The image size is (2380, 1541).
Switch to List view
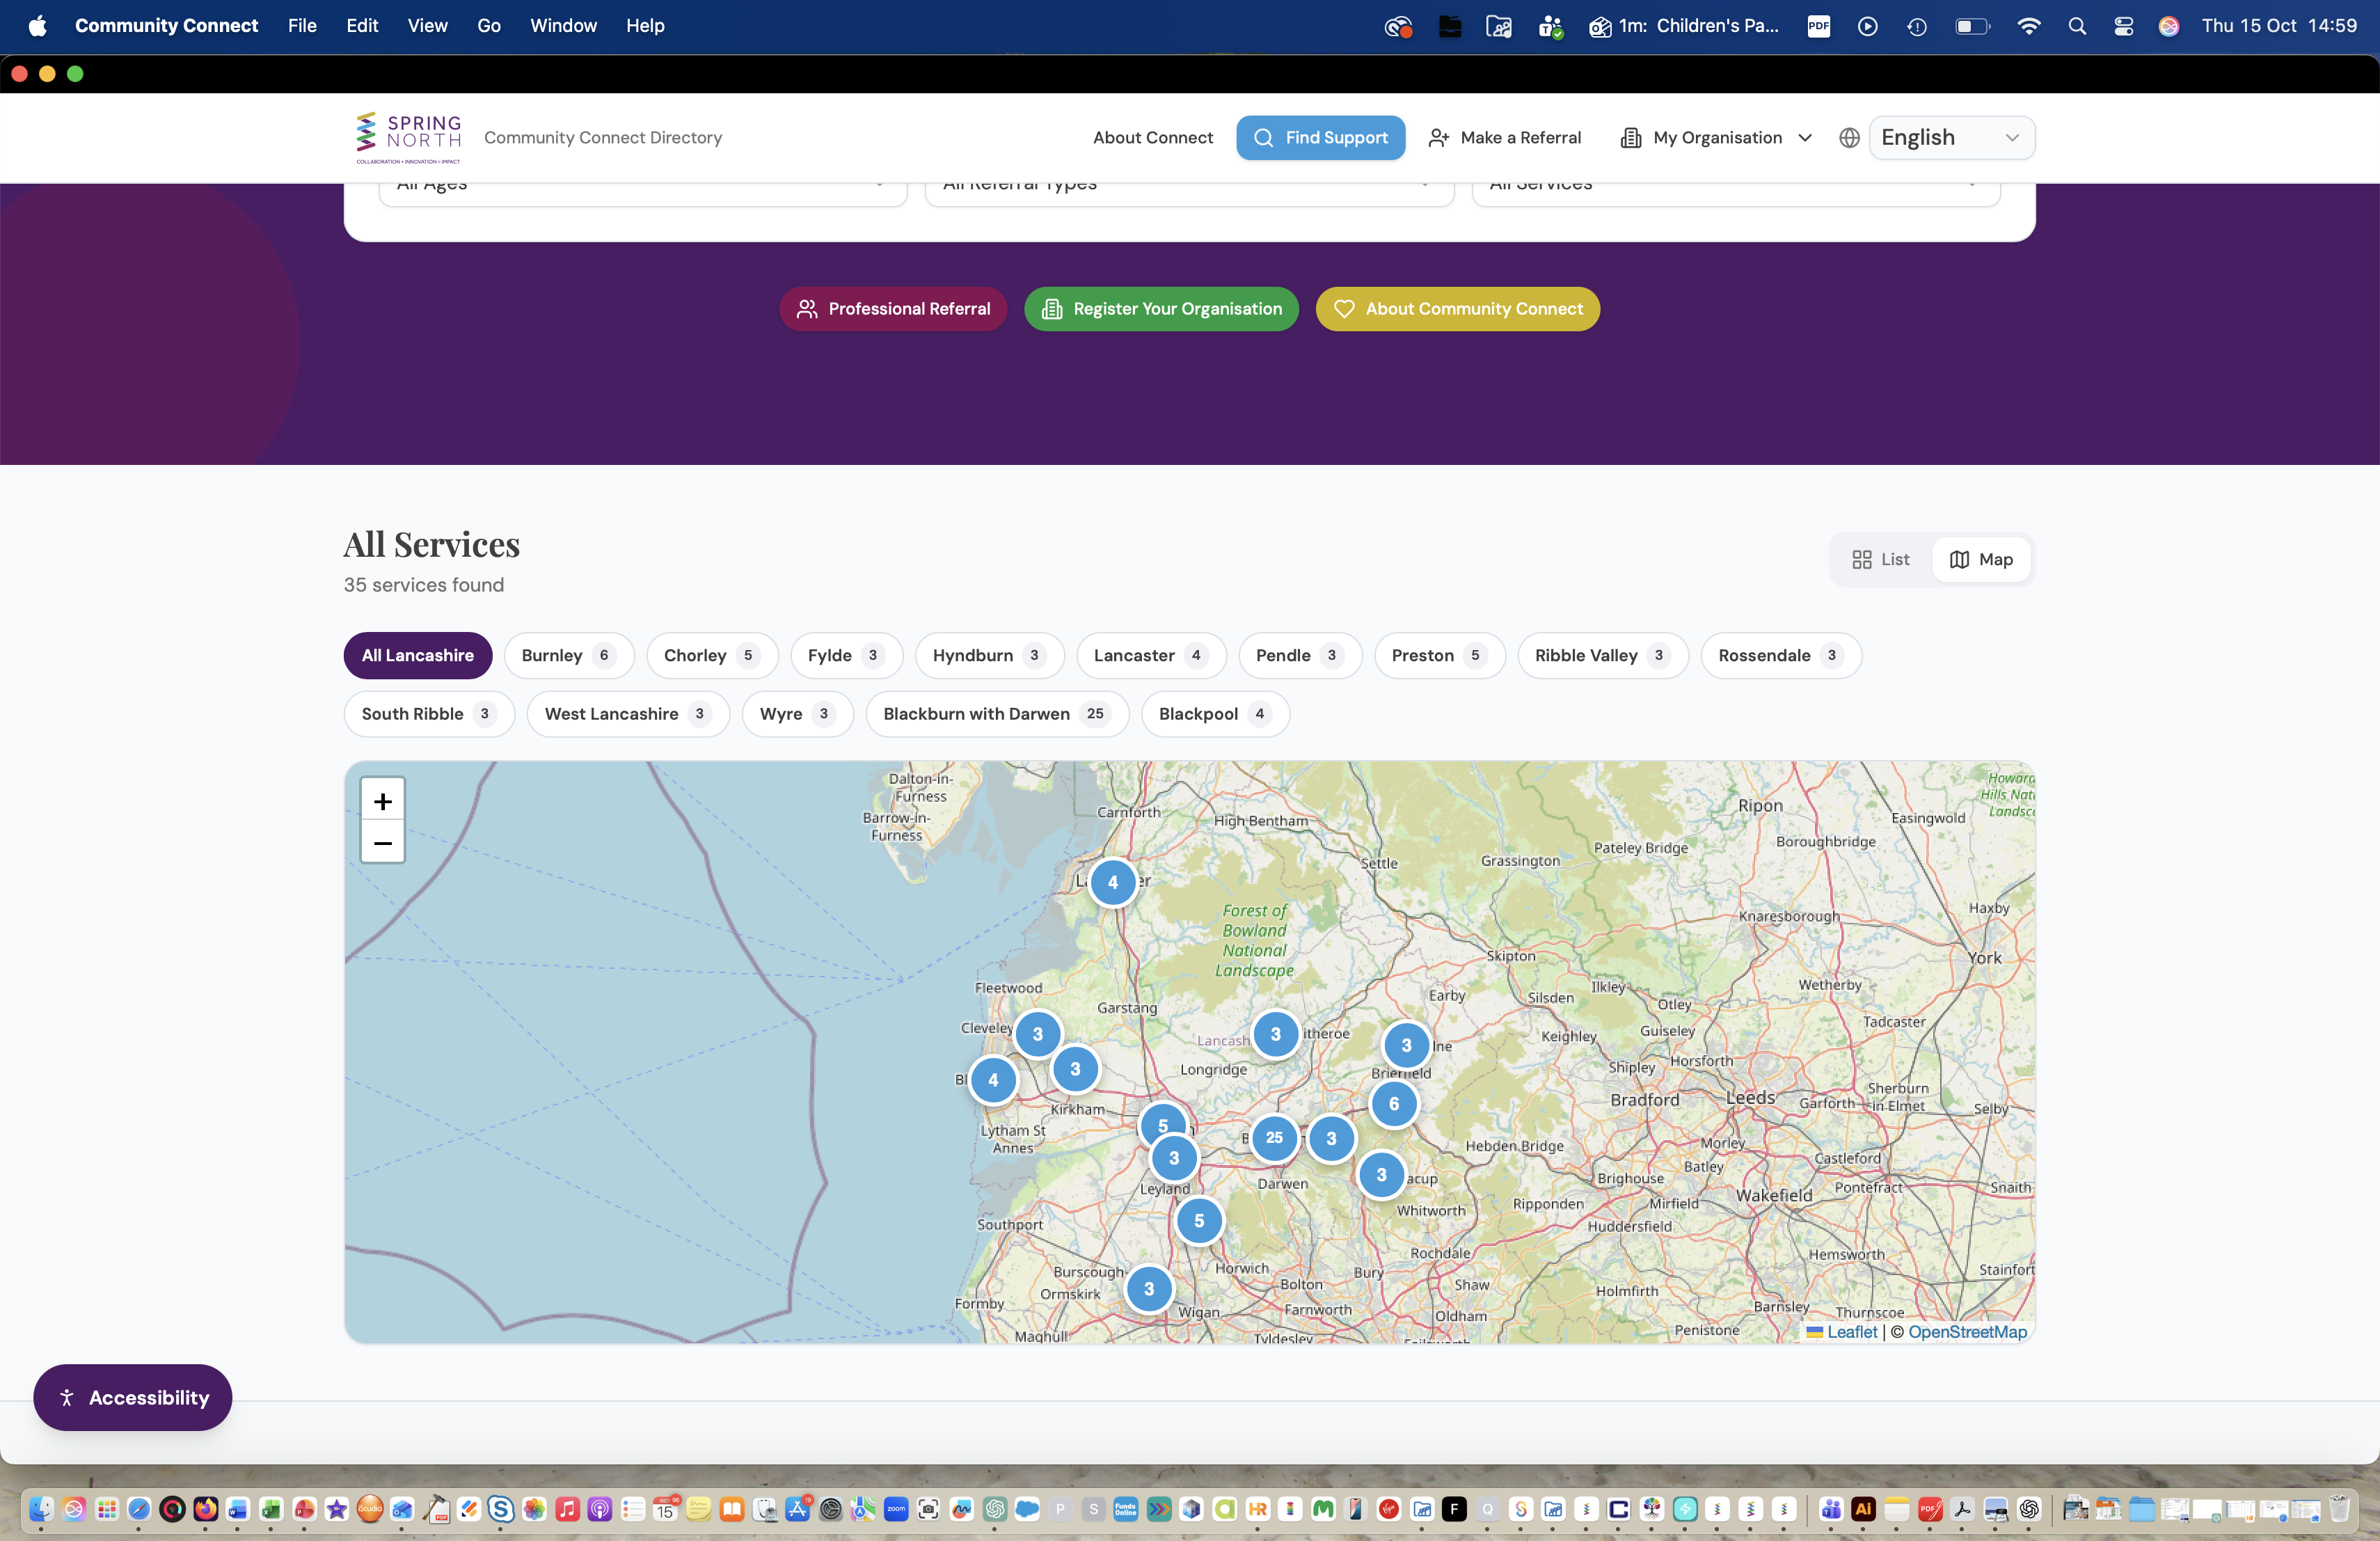click(x=1880, y=560)
